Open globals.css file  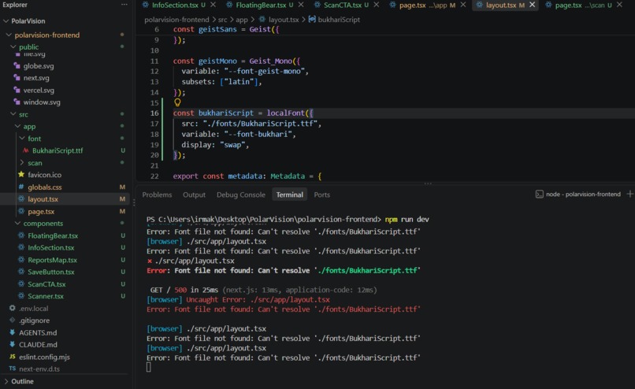point(45,187)
